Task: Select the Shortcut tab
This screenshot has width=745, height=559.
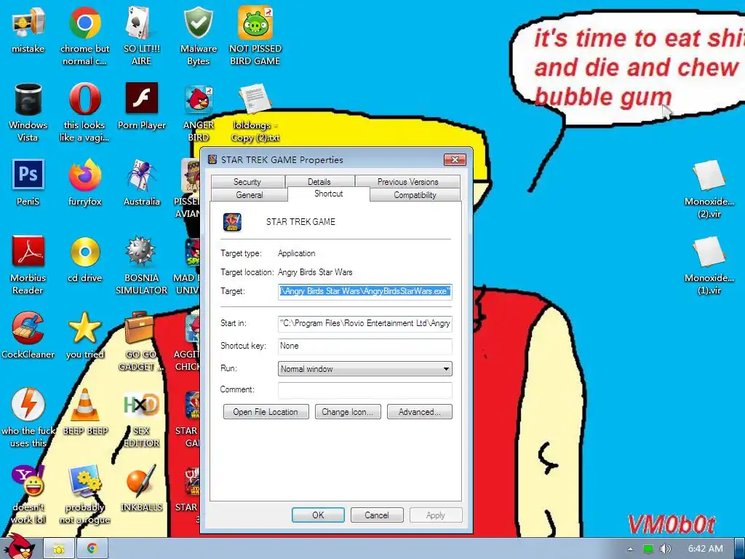Action: pyautogui.click(x=328, y=194)
